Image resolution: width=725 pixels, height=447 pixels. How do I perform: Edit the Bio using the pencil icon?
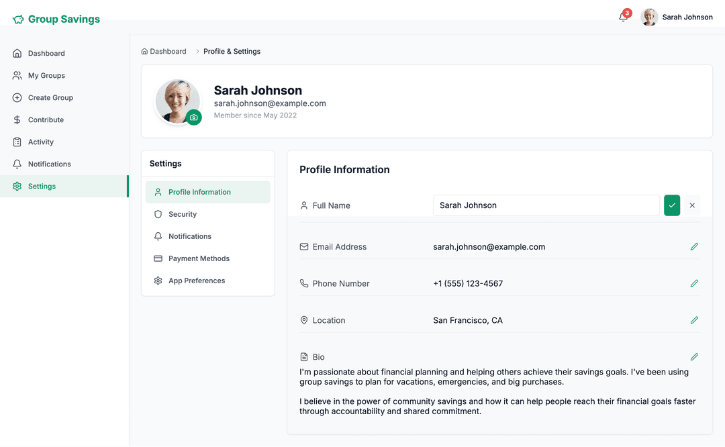(x=694, y=356)
